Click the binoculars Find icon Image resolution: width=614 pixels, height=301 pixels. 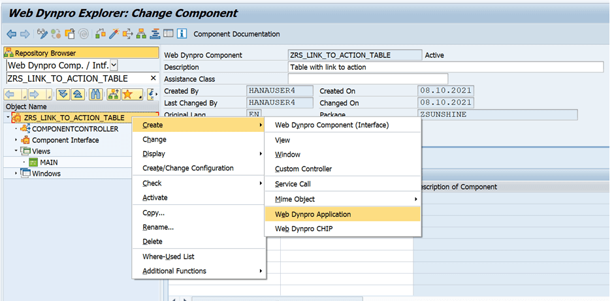[95, 94]
